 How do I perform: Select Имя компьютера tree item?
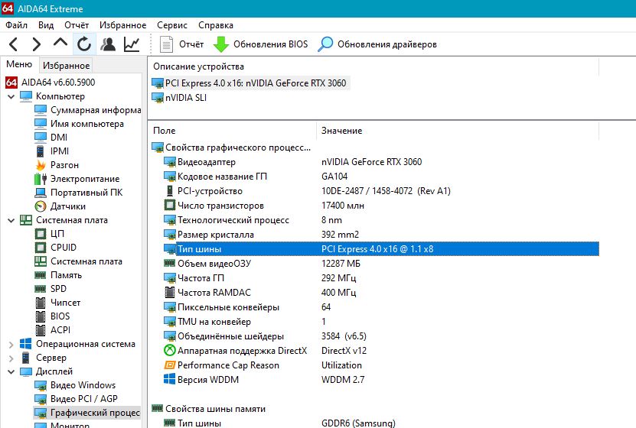79,124
